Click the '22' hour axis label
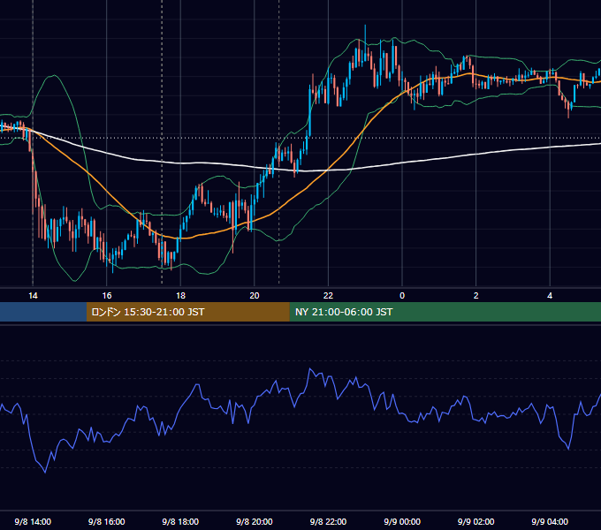The image size is (601, 530). (328, 296)
